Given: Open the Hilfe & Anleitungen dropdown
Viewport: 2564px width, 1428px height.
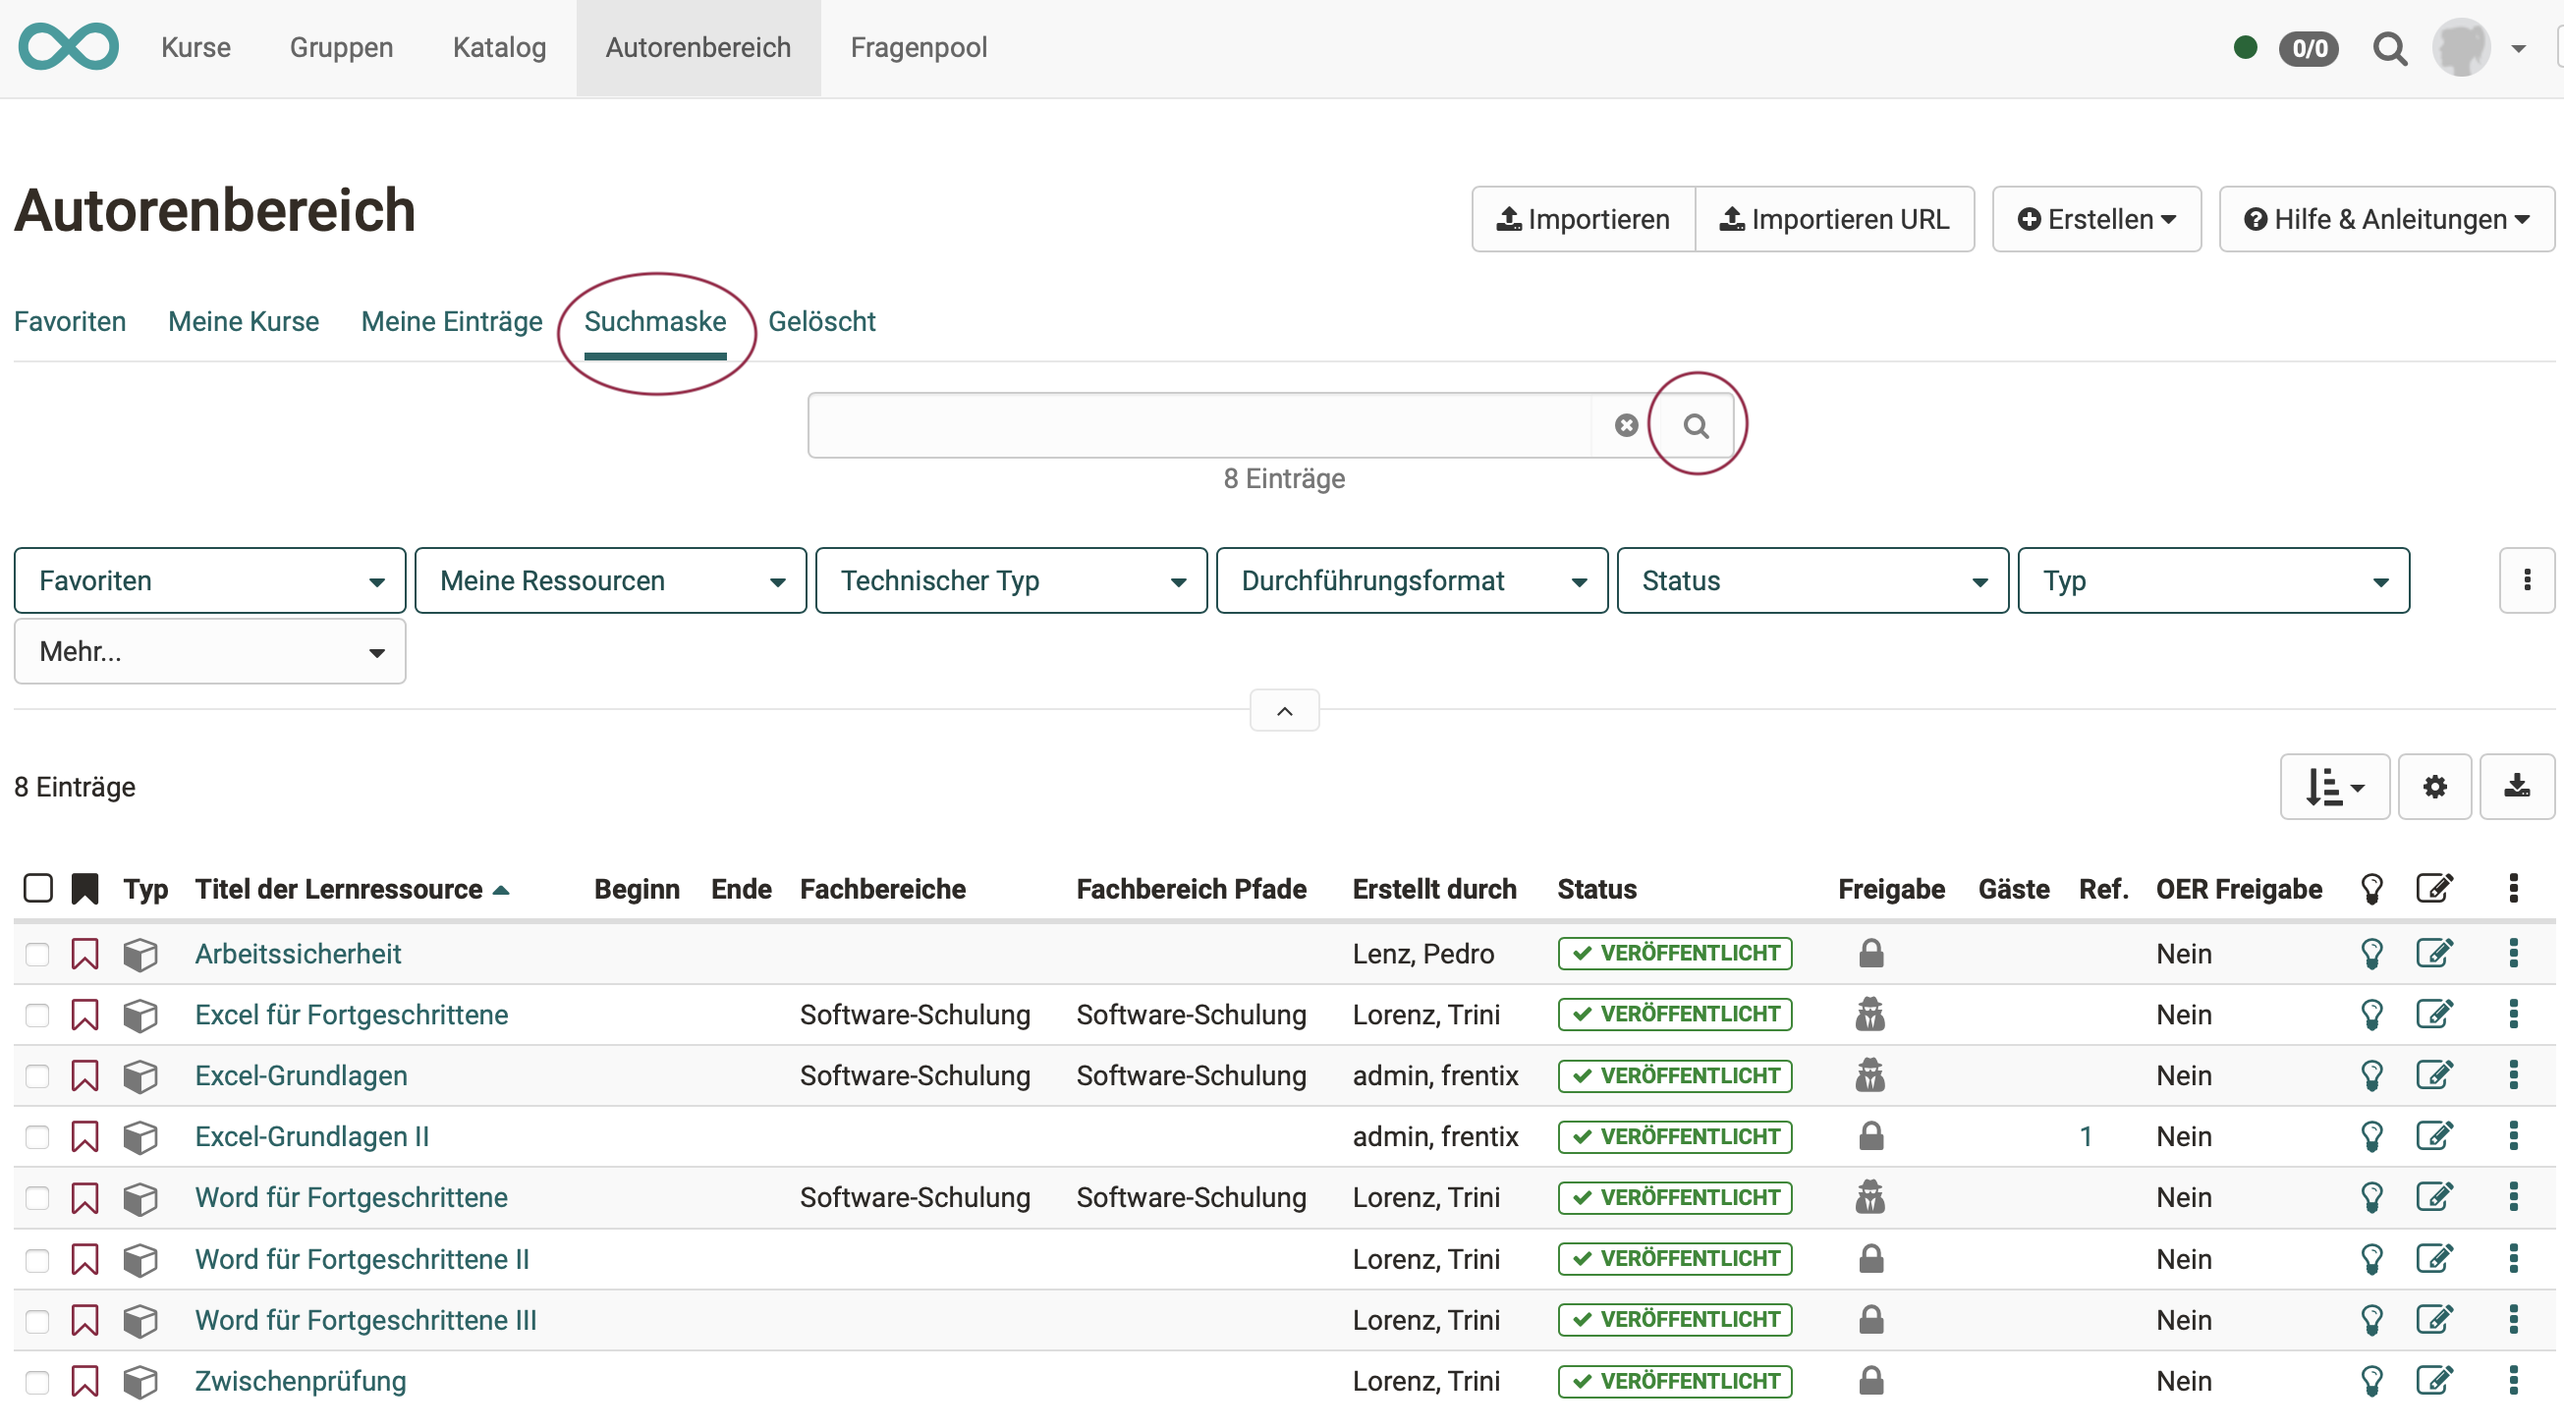Looking at the screenshot, I should pyautogui.click(x=2387, y=219).
